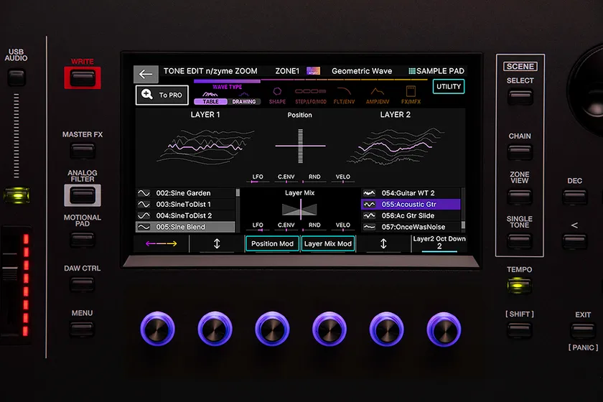The image size is (603, 402).
Task: Open the STEP/LFO/MOD tab
Action: [x=311, y=95]
